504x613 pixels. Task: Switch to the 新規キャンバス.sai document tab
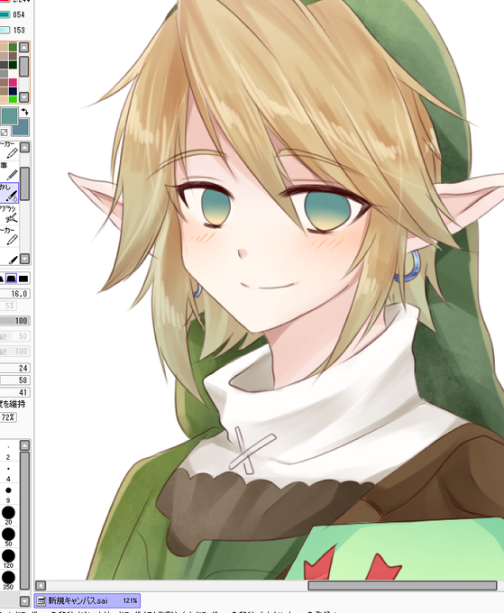coord(87,600)
